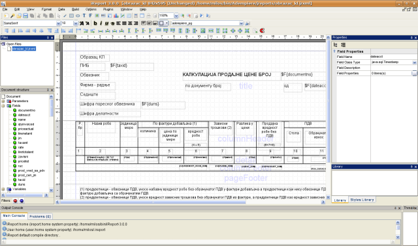The image size is (418, 246).
Task: Compile the report
Action: (x=195, y=16)
